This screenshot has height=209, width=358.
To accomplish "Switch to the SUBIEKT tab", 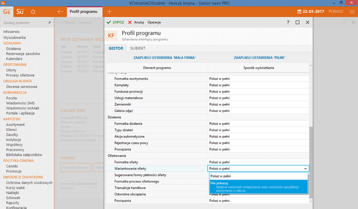I will 138,48.
